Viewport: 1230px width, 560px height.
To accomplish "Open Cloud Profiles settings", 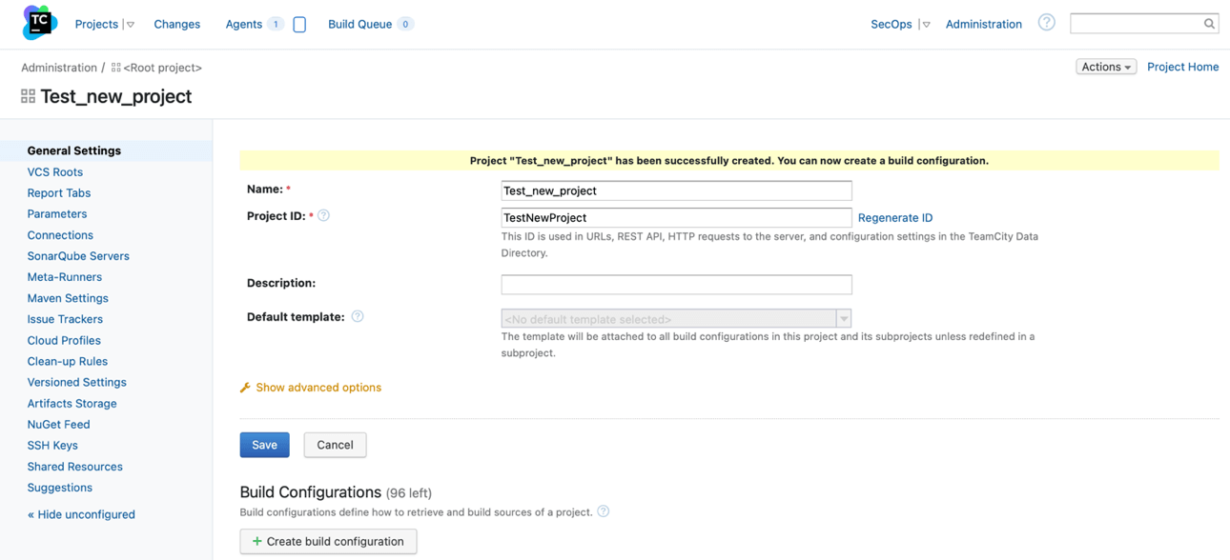I will coord(64,340).
